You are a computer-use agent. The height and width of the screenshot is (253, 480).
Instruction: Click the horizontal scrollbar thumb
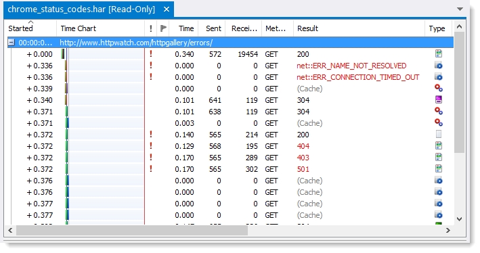[x=131, y=231]
